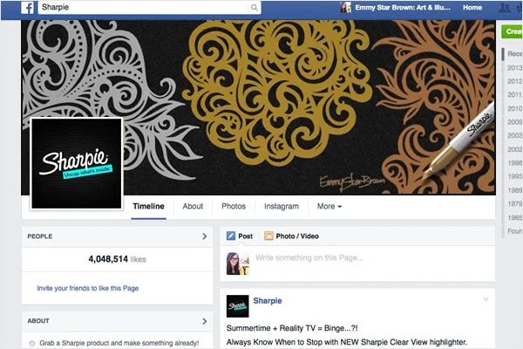
Task: Open the Sharpie profile picture
Action: 77,164
